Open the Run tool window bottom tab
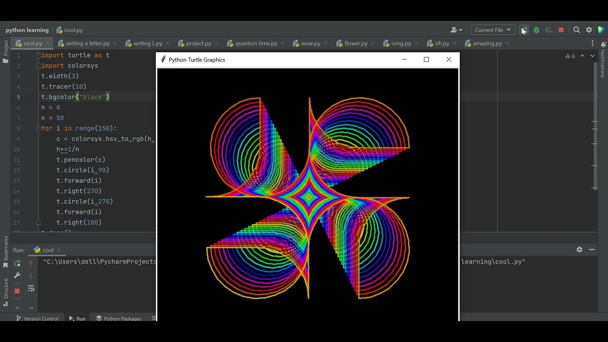Screen dimensions: 608x342 (77, 318)
